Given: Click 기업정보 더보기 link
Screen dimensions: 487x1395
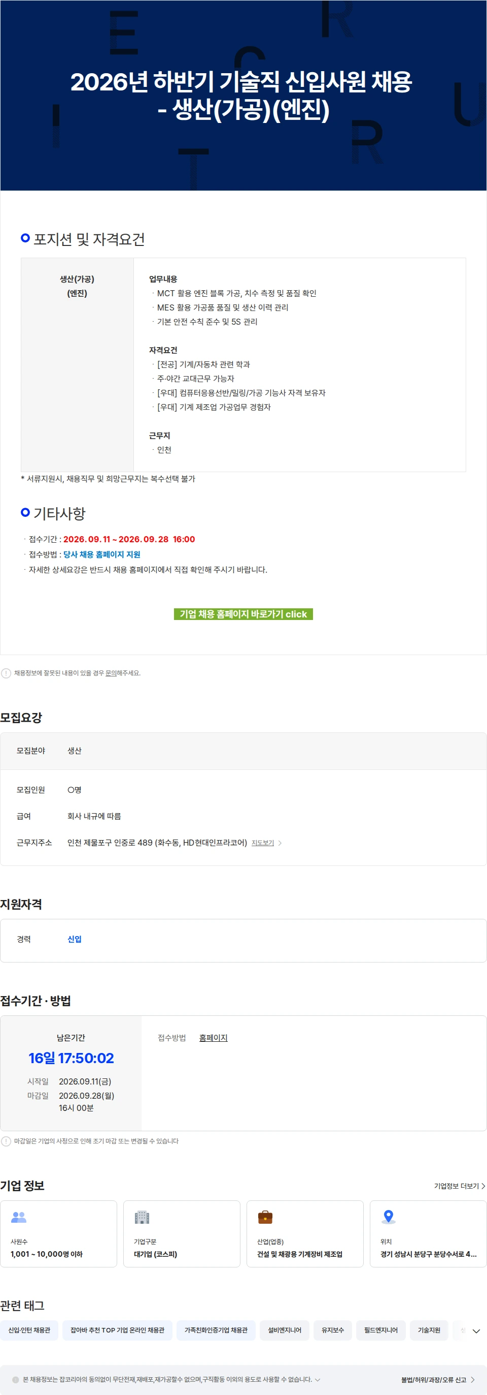Looking at the screenshot, I should pyautogui.click(x=460, y=1186).
